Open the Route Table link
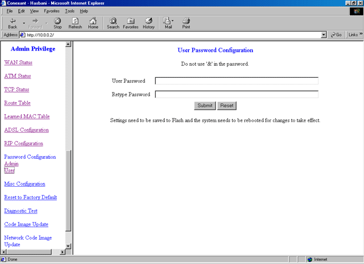The image size is (364, 264). [17, 103]
